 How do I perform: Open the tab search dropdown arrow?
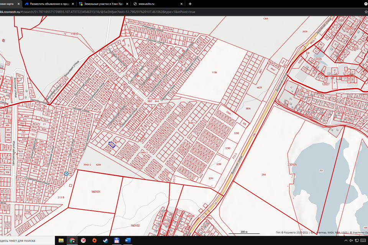(x=366, y=4)
